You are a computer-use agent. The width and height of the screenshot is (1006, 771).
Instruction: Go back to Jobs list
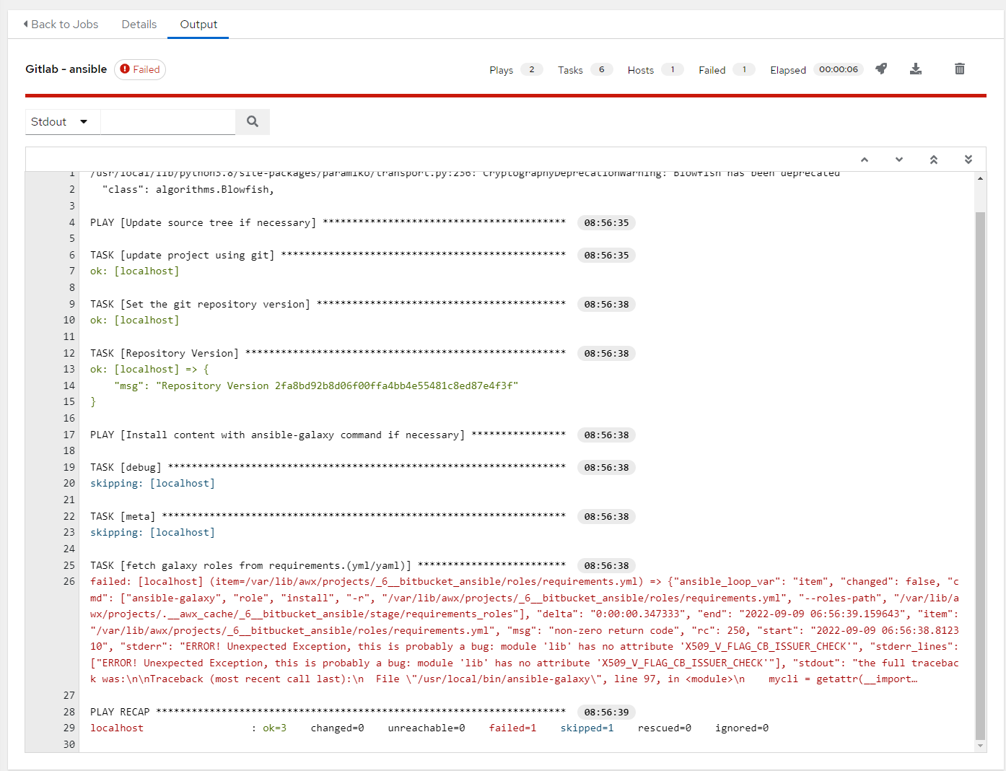[x=61, y=24]
